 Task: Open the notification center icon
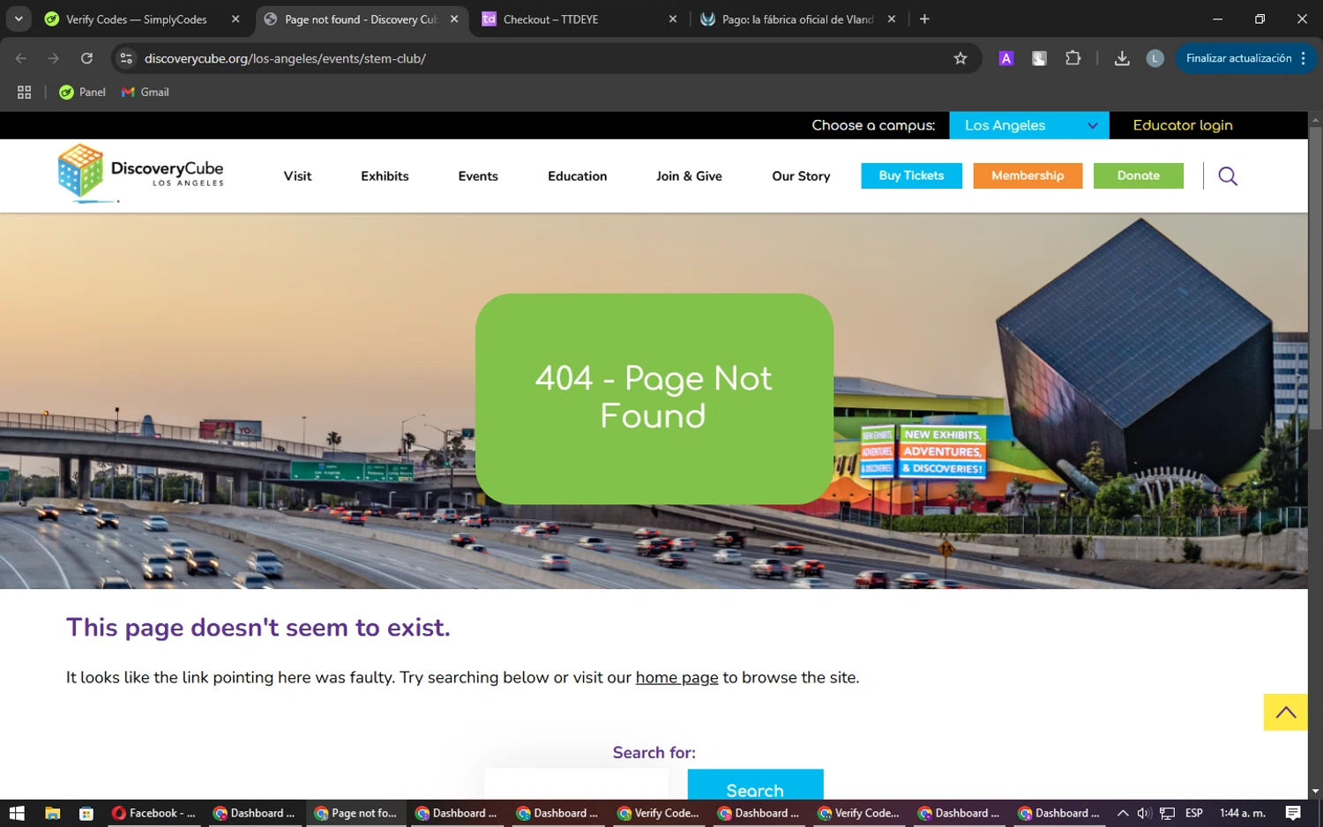[x=1293, y=814]
